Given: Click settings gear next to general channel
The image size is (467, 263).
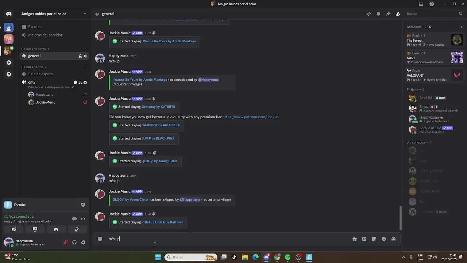Looking at the screenshot, I should pyautogui.click(x=85, y=56).
